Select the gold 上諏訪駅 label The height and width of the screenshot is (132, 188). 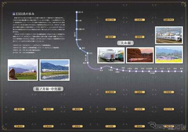[48, 126]
